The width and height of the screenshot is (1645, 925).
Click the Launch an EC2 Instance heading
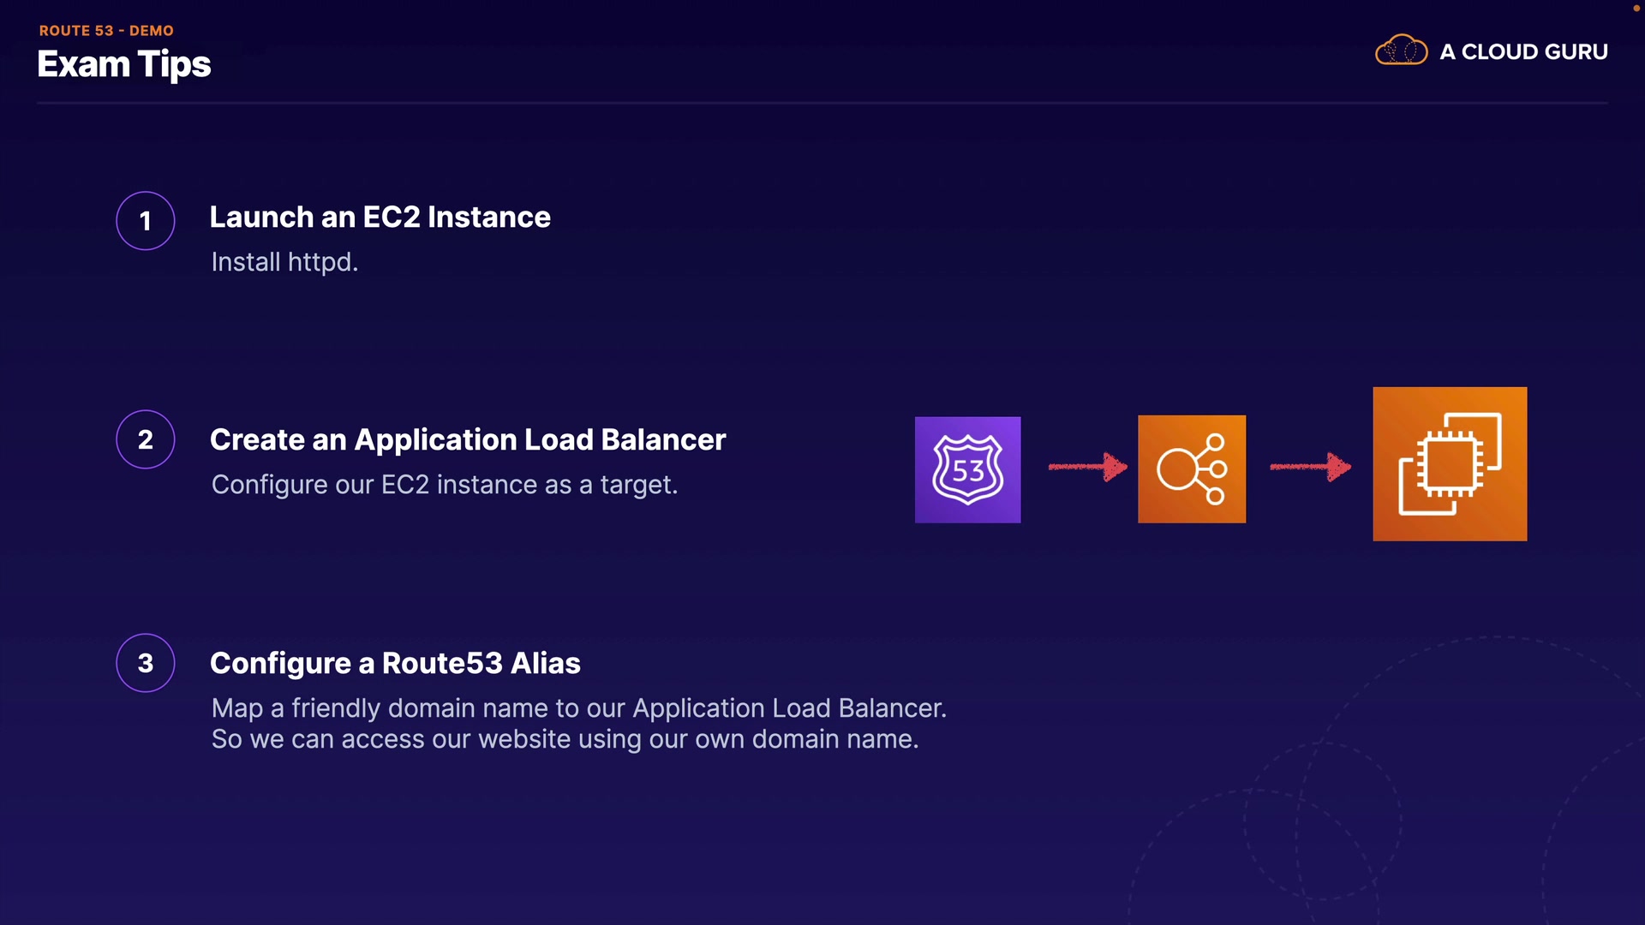[380, 217]
